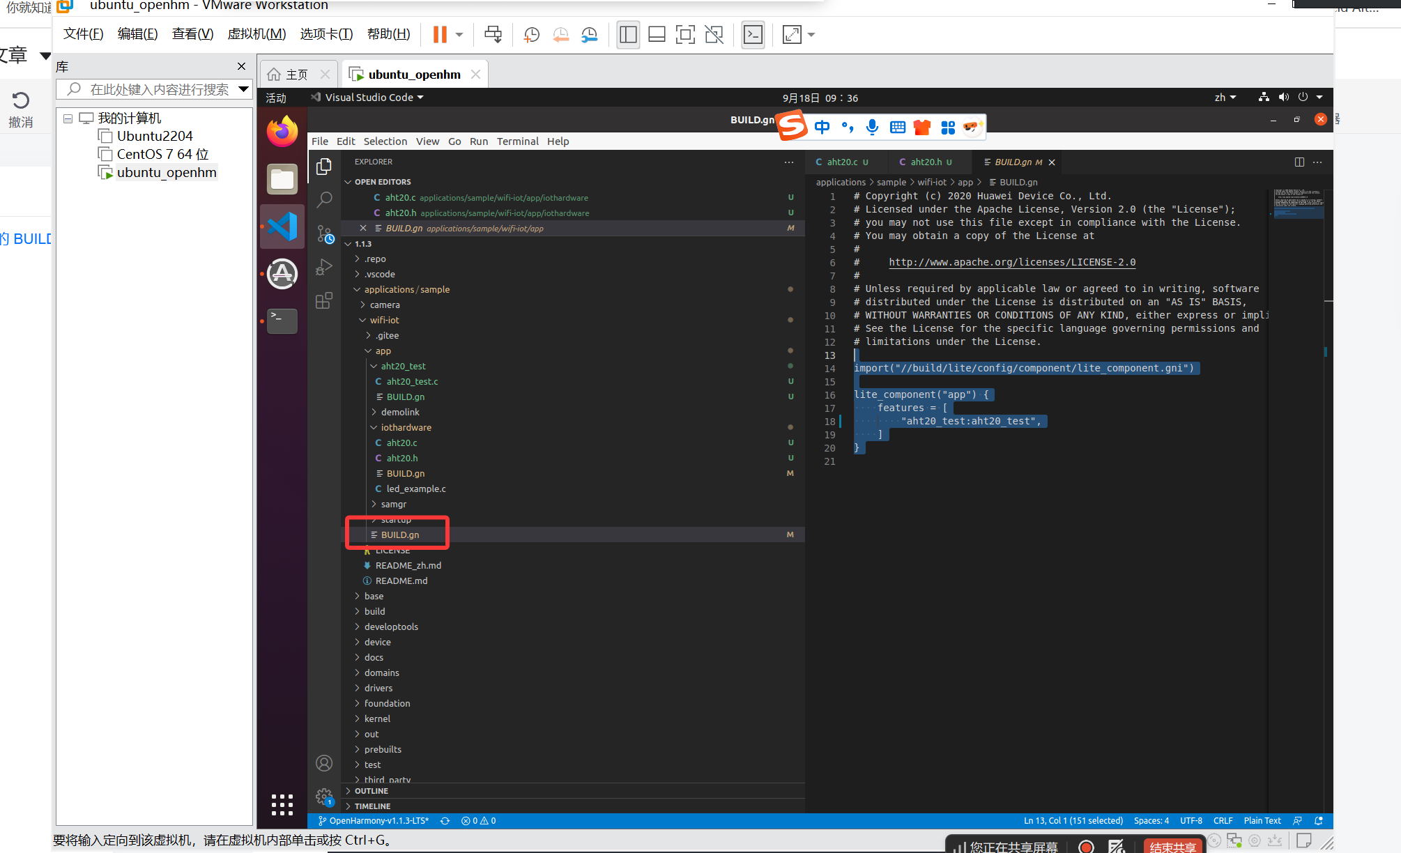Switch to aht20.h editor tab
1401x853 pixels.
926,162
